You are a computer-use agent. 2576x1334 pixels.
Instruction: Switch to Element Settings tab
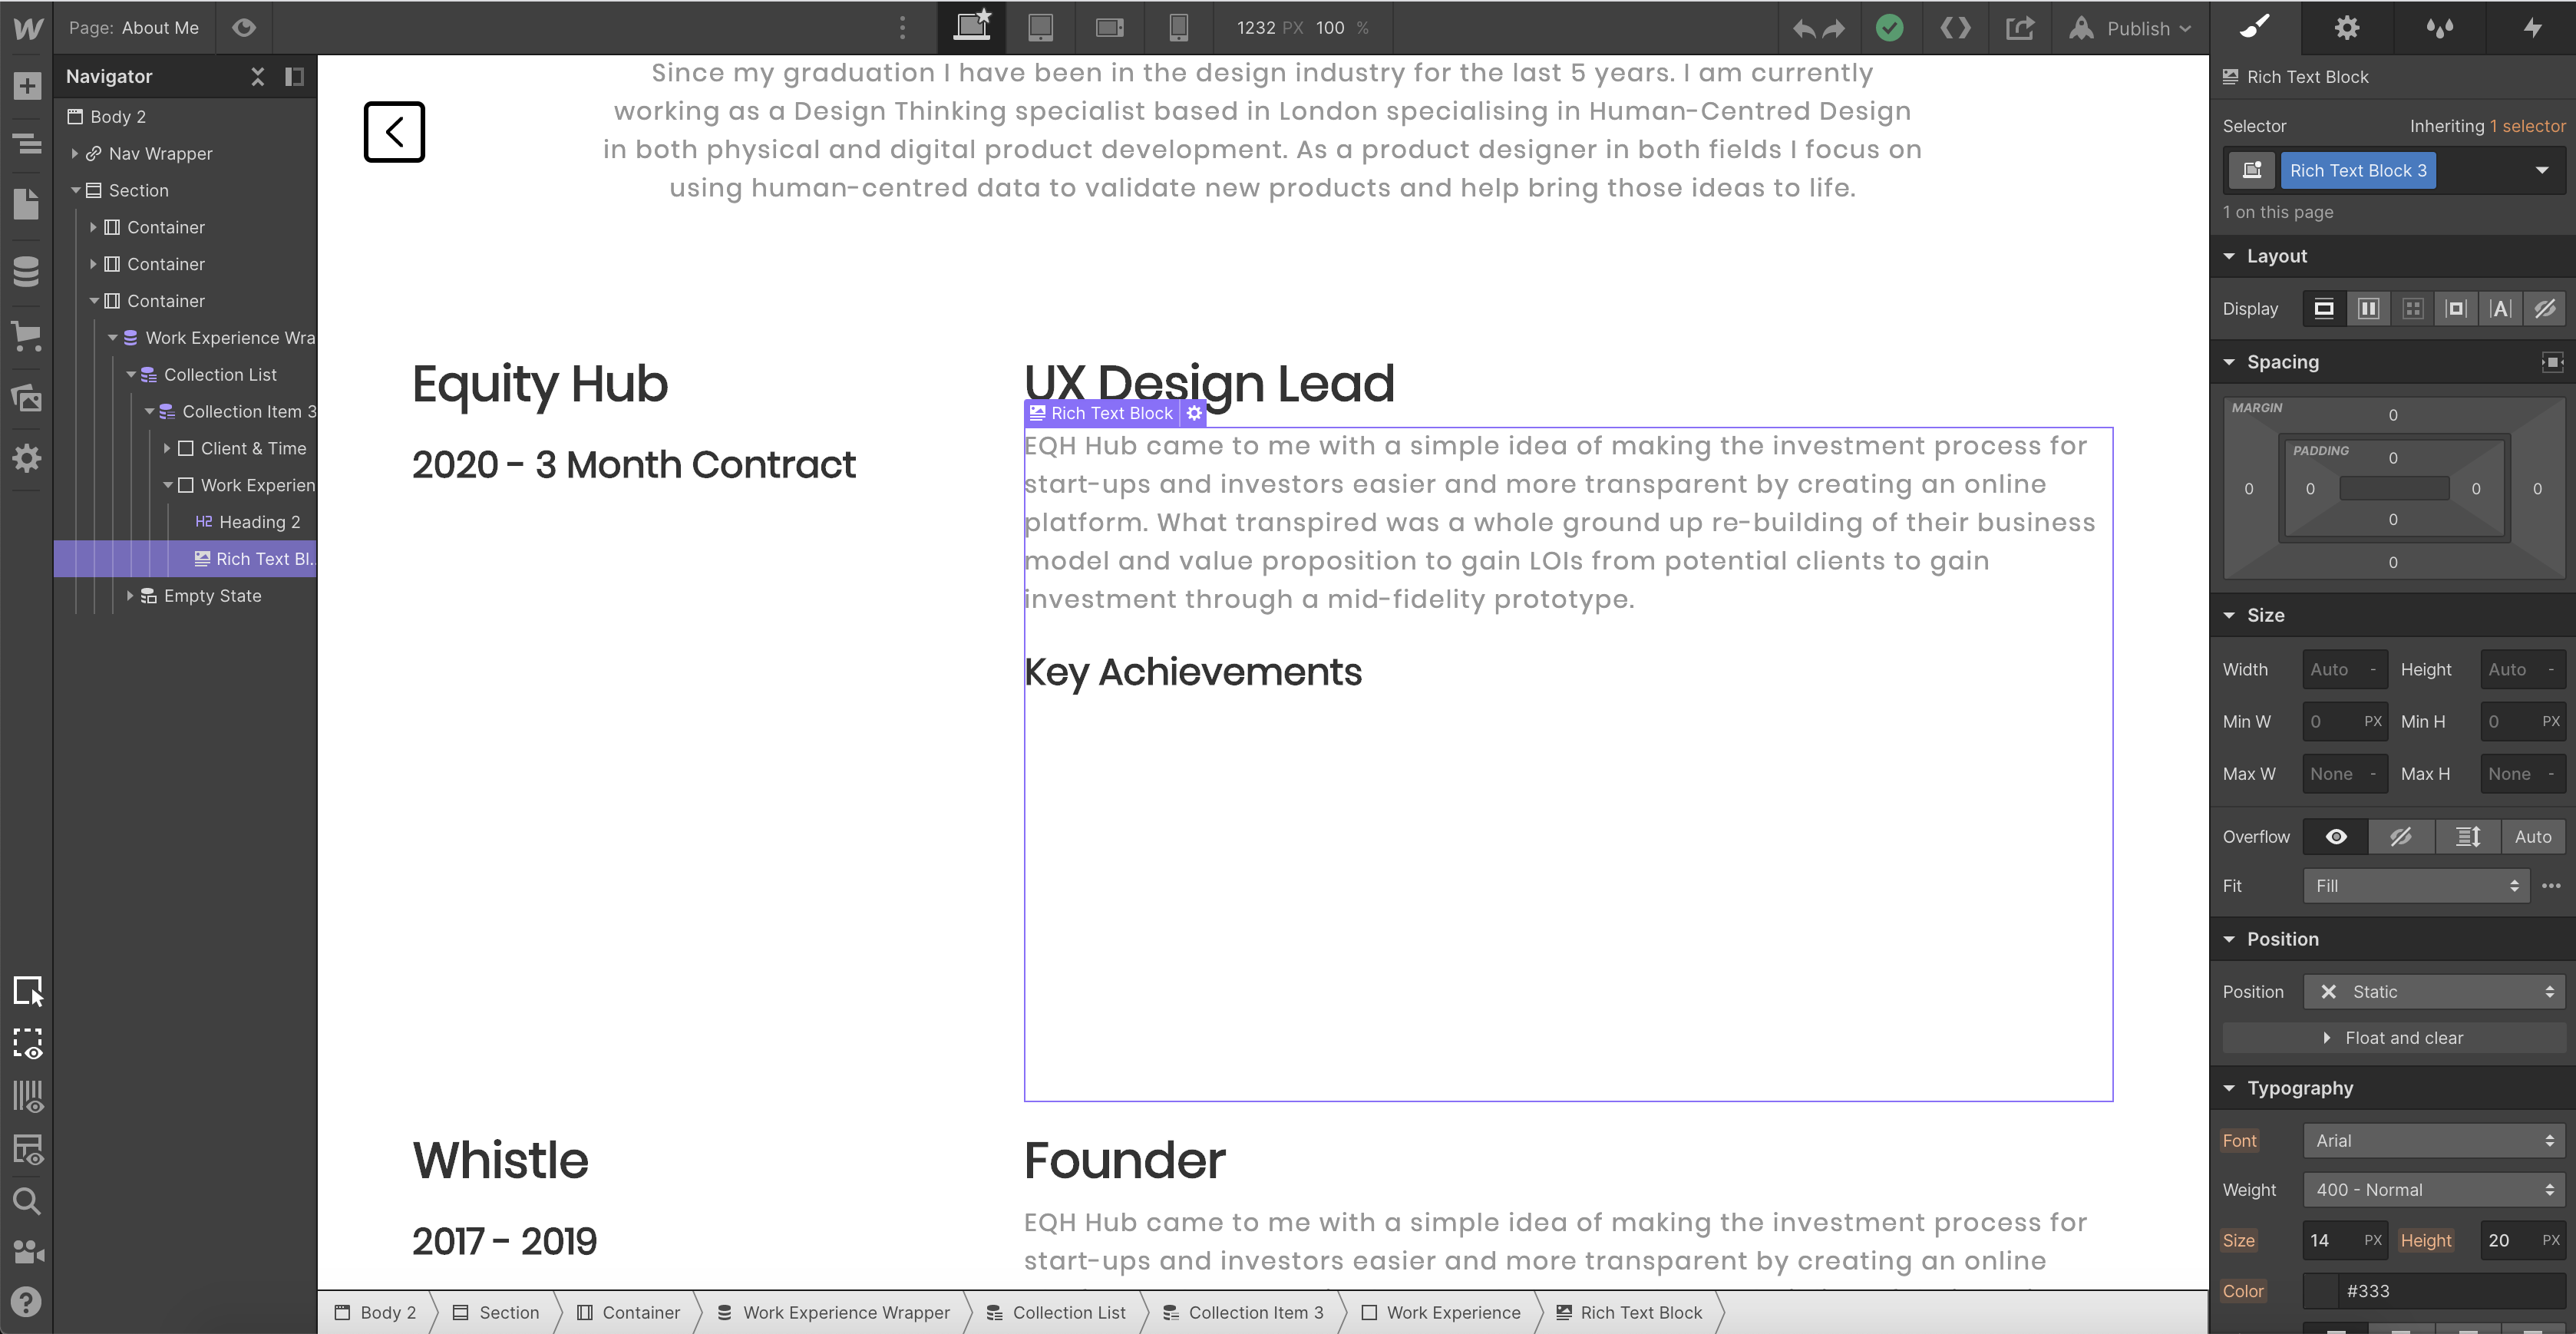[2347, 27]
